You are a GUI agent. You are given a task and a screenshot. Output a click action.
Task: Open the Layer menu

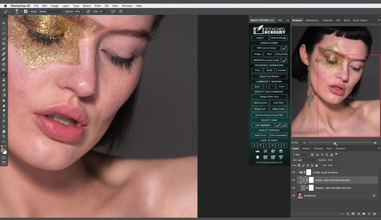(x=66, y=5)
